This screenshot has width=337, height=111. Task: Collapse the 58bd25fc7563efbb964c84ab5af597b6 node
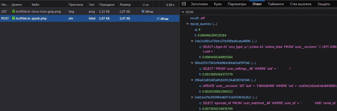pyautogui.click(x=192, y=63)
